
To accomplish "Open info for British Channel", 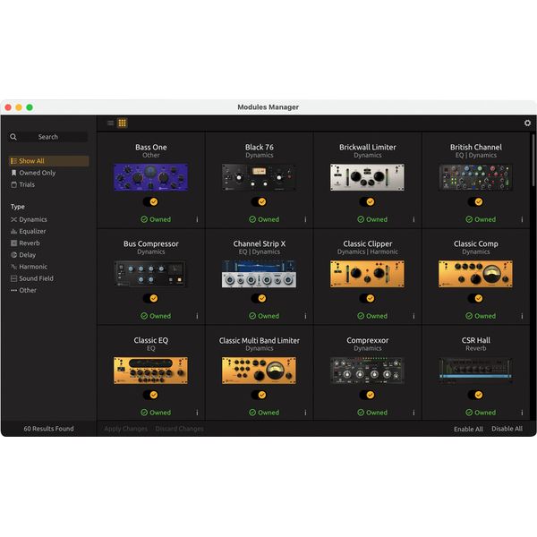I will 522,219.
